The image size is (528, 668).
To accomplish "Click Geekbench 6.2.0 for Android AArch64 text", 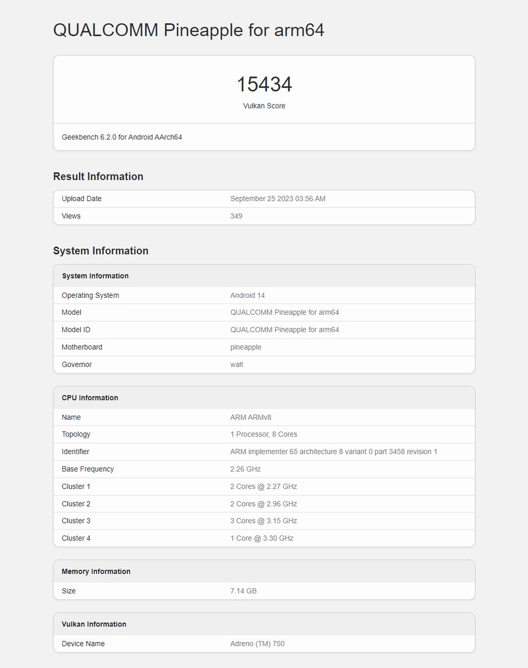I will (x=122, y=137).
